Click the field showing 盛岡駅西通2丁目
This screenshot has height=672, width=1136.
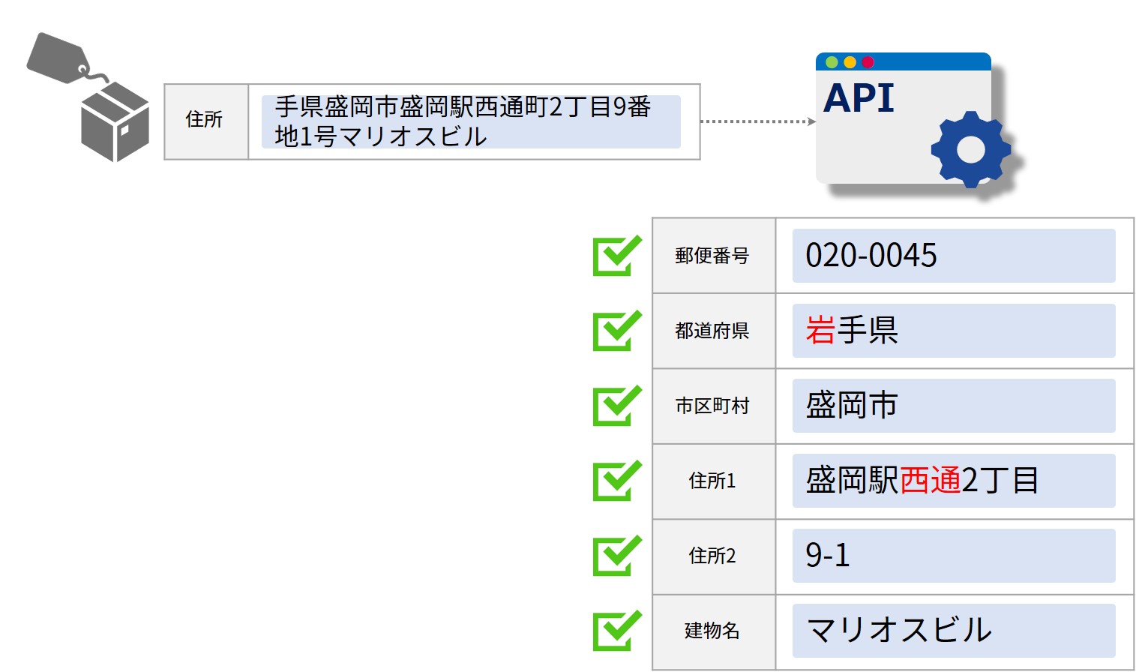954,481
